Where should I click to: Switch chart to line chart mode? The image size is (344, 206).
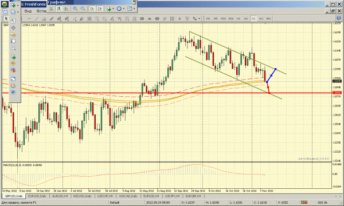67,9
